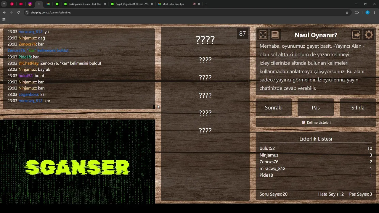Viewport: 379px width, 213px height.
Task: Click chat message 'Loganbora: kar'
Action: pos(27,94)
